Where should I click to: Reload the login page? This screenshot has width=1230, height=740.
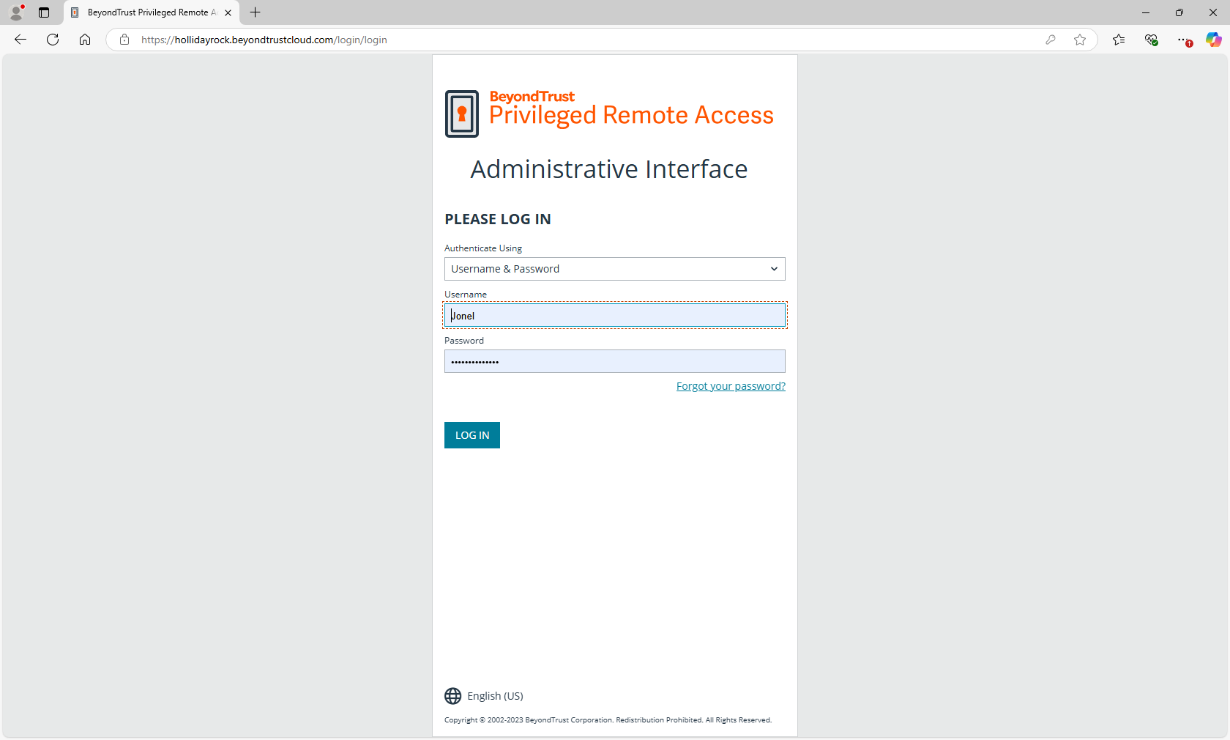pyautogui.click(x=53, y=40)
